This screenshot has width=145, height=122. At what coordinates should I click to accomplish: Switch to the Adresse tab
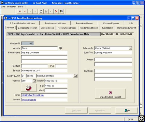point(10,27)
